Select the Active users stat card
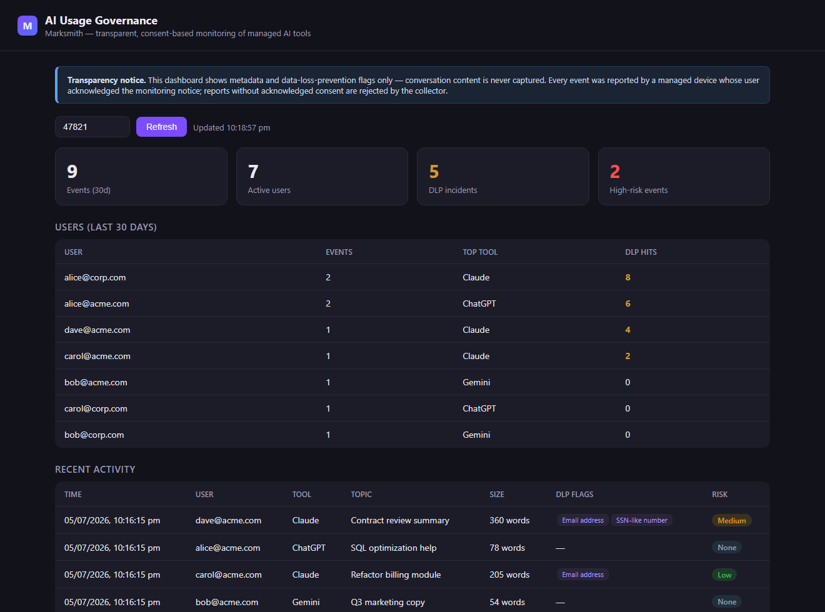 [x=322, y=176]
